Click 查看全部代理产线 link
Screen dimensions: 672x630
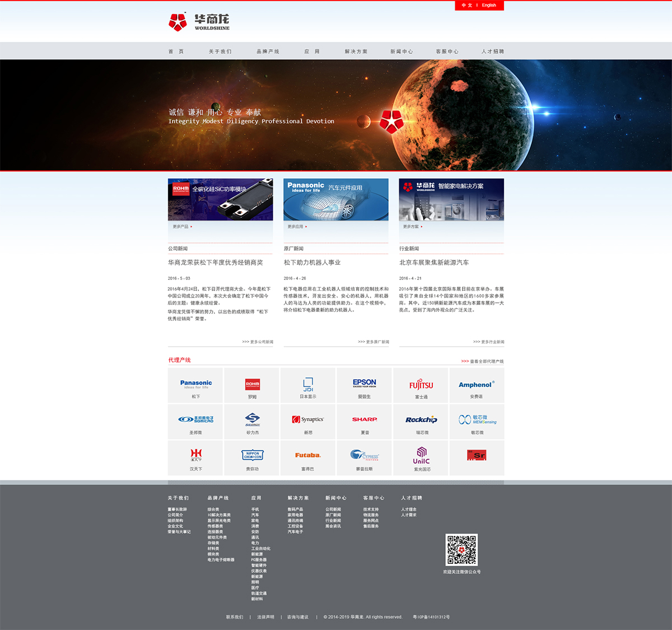483,361
